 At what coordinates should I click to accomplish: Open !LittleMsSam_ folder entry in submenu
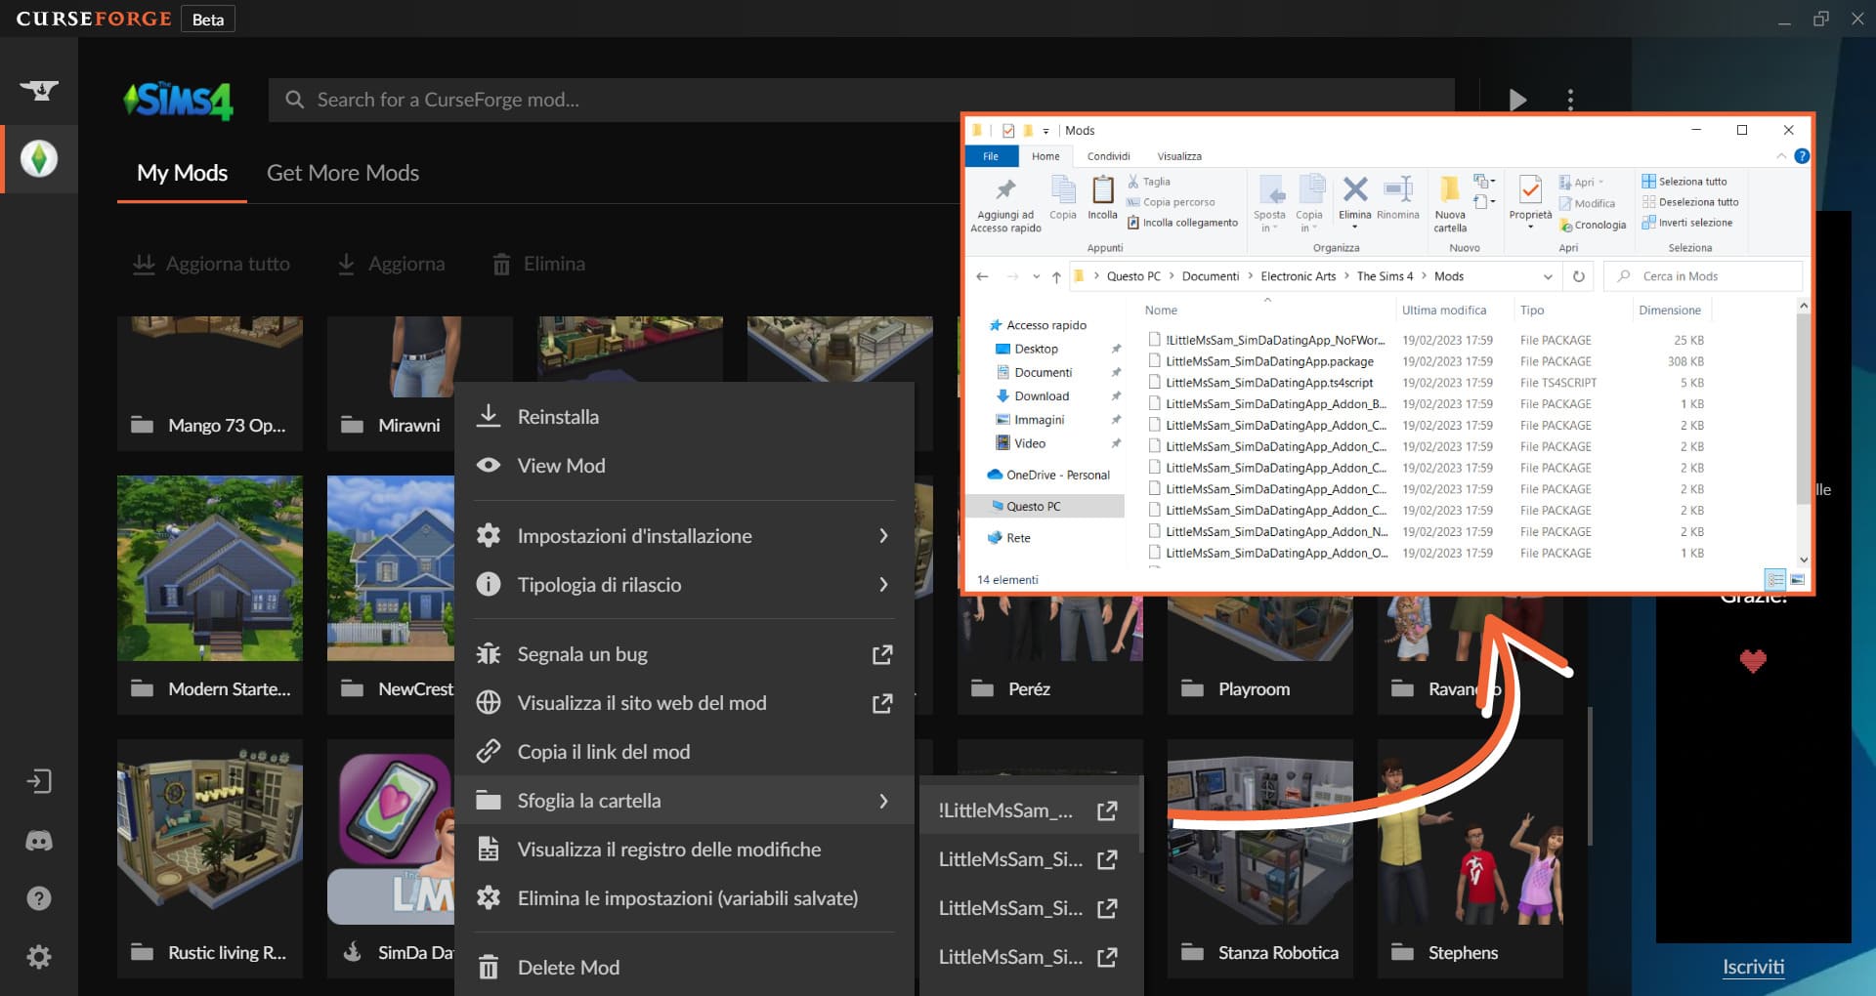pos(1029,810)
